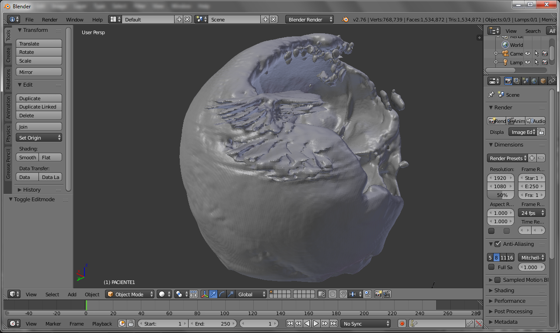The image size is (560, 333).
Task: Open the Render Presets dropdown
Action: (x=507, y=158)
